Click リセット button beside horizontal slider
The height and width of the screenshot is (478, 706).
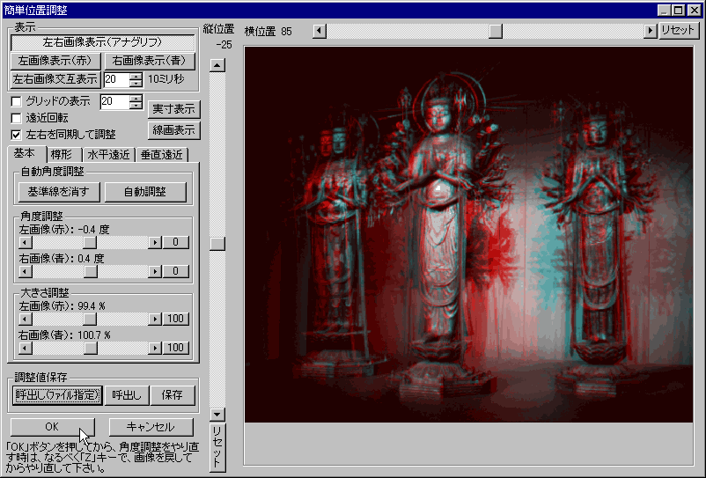[678, 31]
